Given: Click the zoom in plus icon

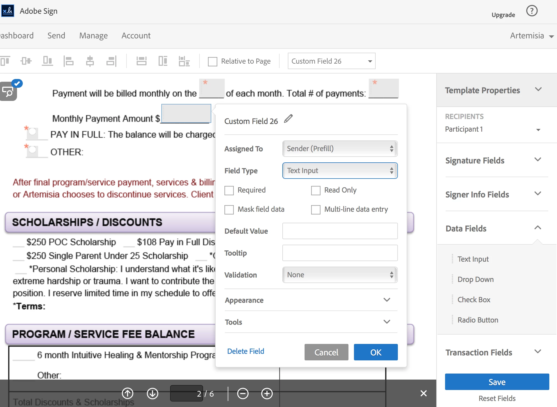Looking at the screenshot, I should [x=267, y=394].
